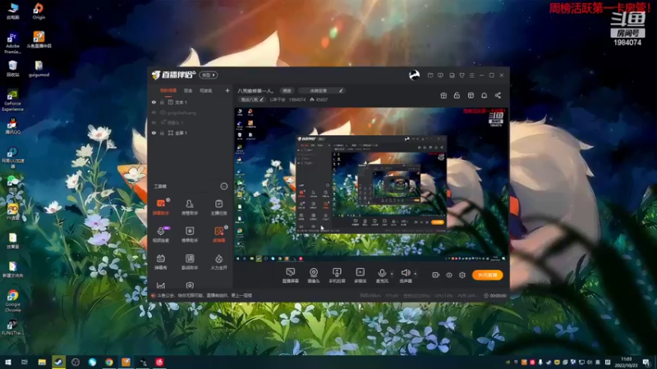Expand the microphone options arrow

tap(392, 274)
